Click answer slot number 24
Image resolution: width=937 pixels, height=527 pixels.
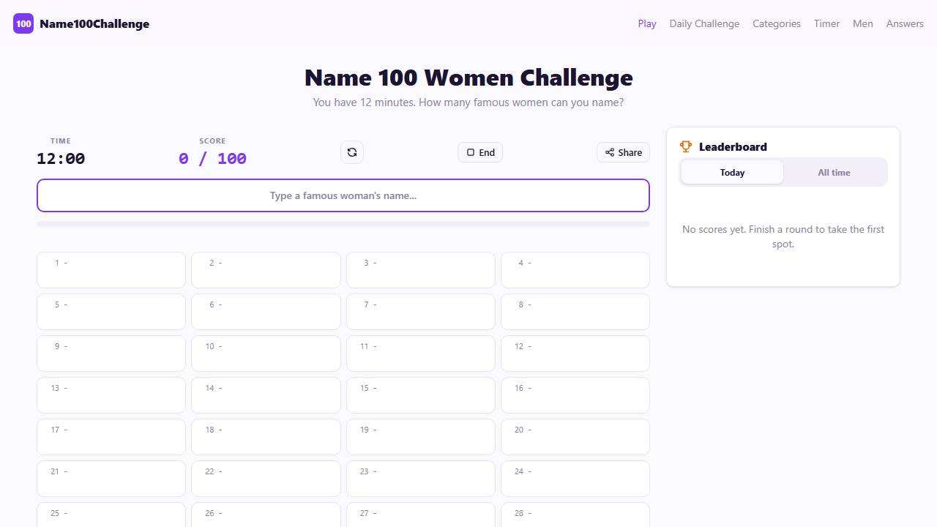(x=575, y=479)
